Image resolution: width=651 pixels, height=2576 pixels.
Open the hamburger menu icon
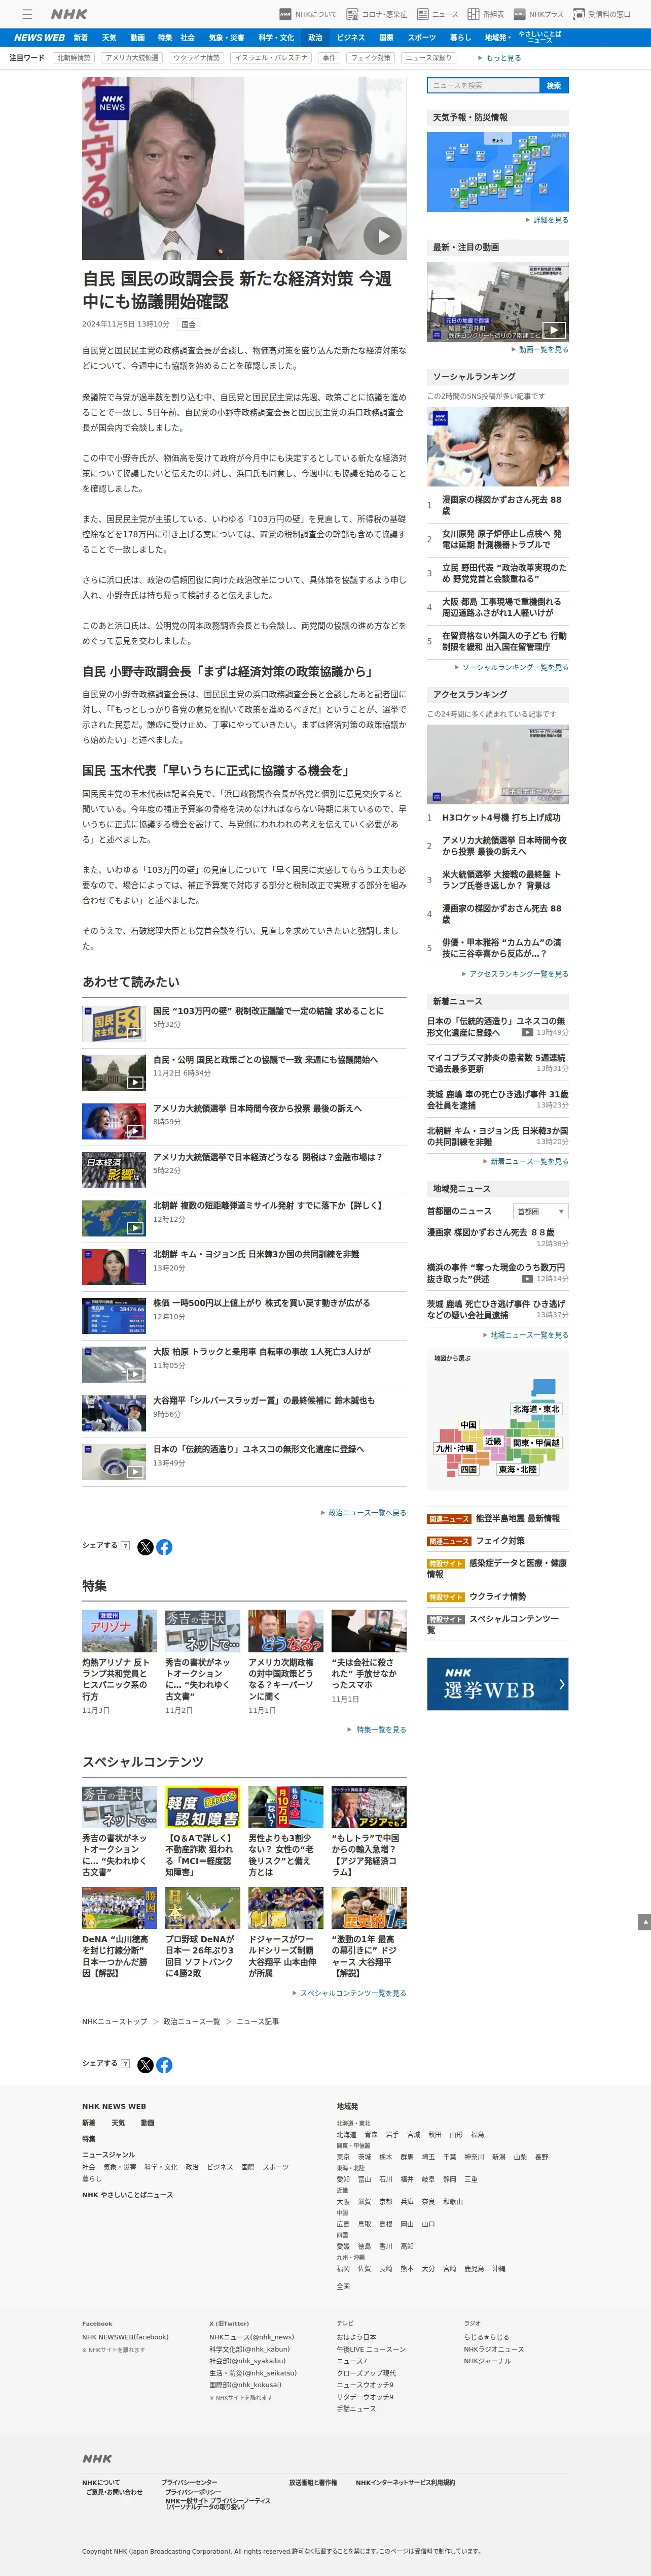pyautogui.click(x=27, y=14)
